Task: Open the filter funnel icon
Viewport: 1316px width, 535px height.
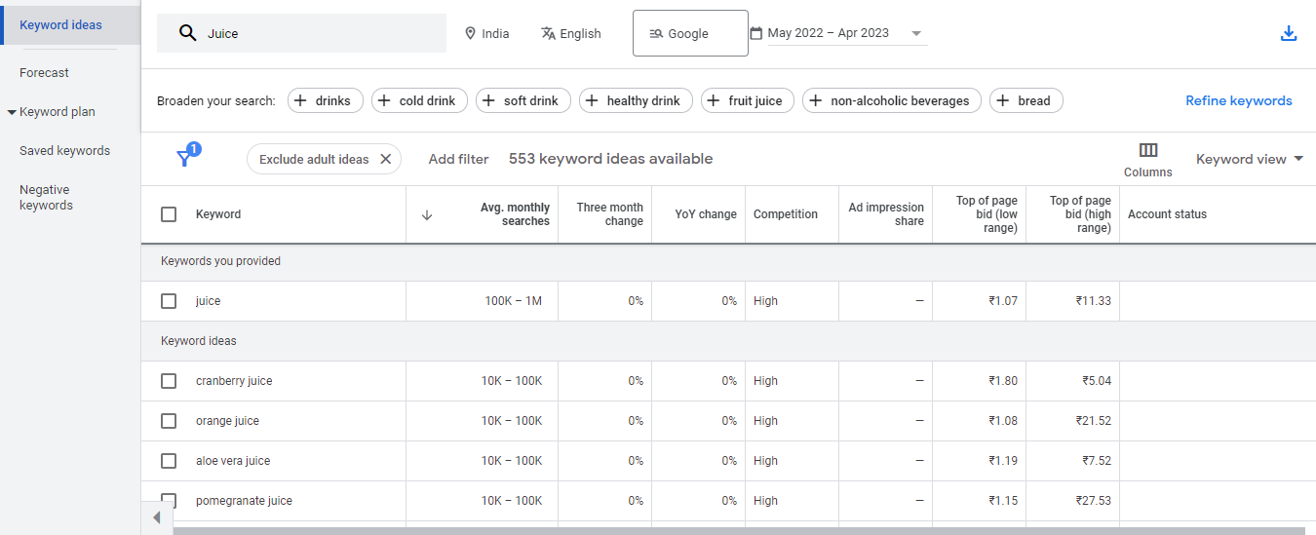Action: point(184,159)
